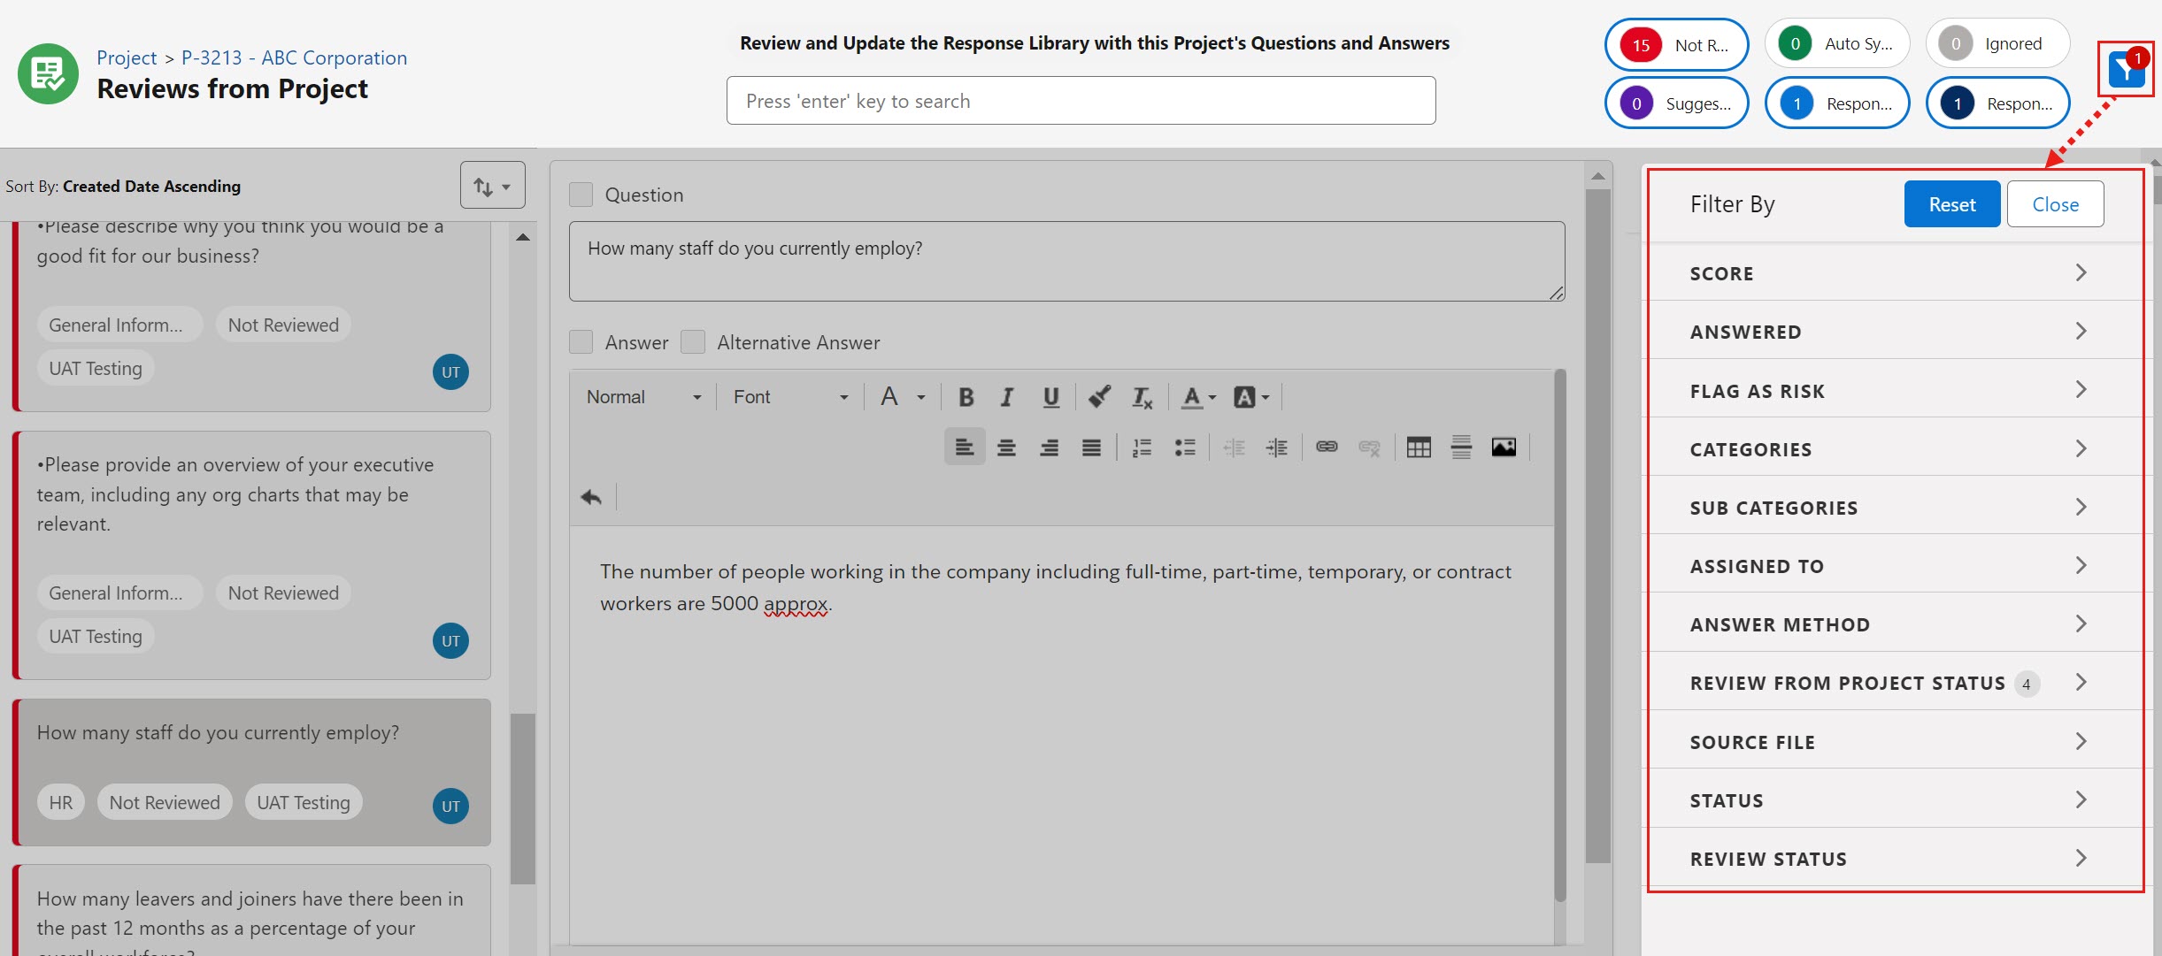Expand the ANSWER METHOD filter
Viewport: 2162px width, 956px height.
pyautogui.click(x=1895, y=624)
